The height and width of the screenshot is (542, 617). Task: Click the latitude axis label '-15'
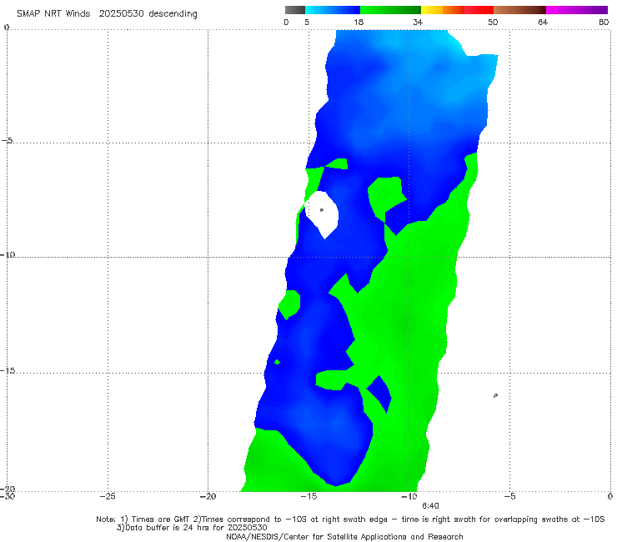pos(8,371)
